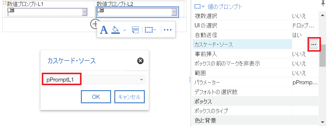Select the 自動送信 property row

point(256,35)
